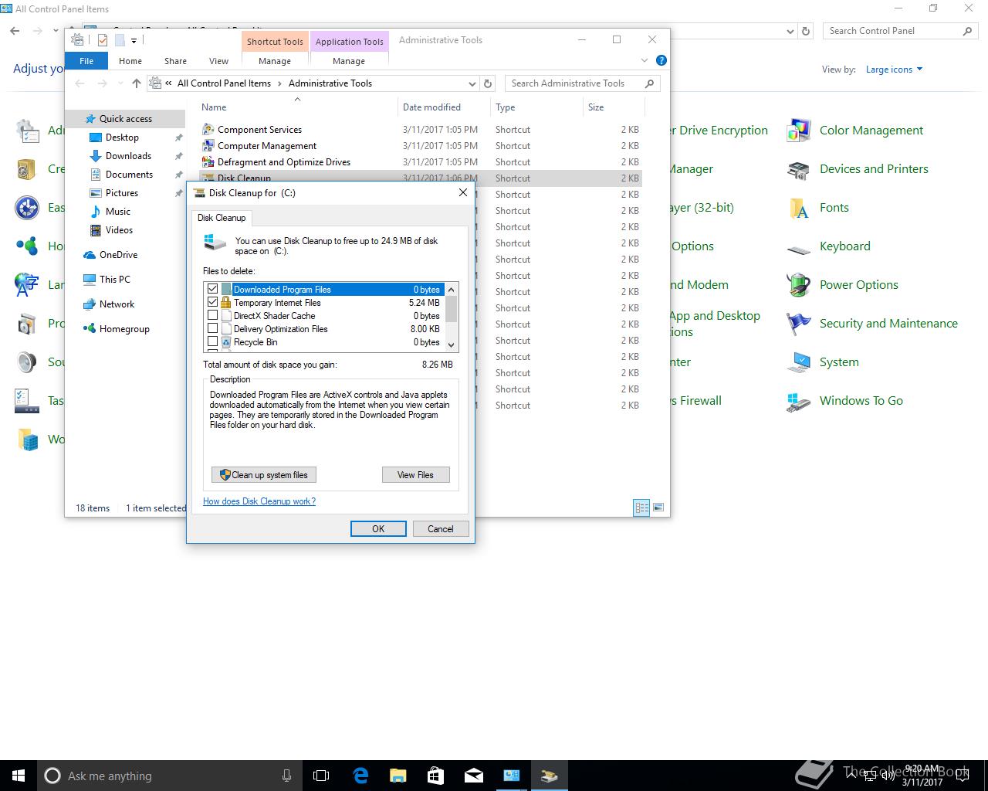This screenshot has width=988, height=791.
Task: Select OneDrive in navigation pane
Action: tap(118, 255)
